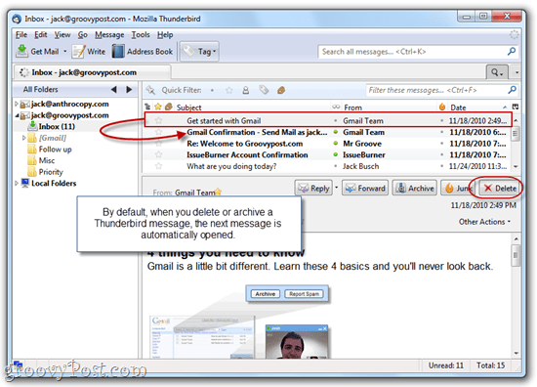Open Other Actions dropdown
The width and height of the screenshot is (537, 387).
[484, 222]
